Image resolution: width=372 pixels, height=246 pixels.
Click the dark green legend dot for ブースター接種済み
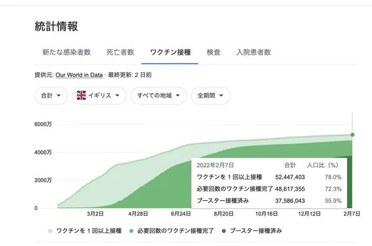tap(223, 231)
